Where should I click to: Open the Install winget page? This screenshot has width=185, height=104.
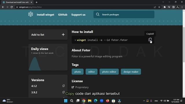pyautogui.click(x=45, y=15)
